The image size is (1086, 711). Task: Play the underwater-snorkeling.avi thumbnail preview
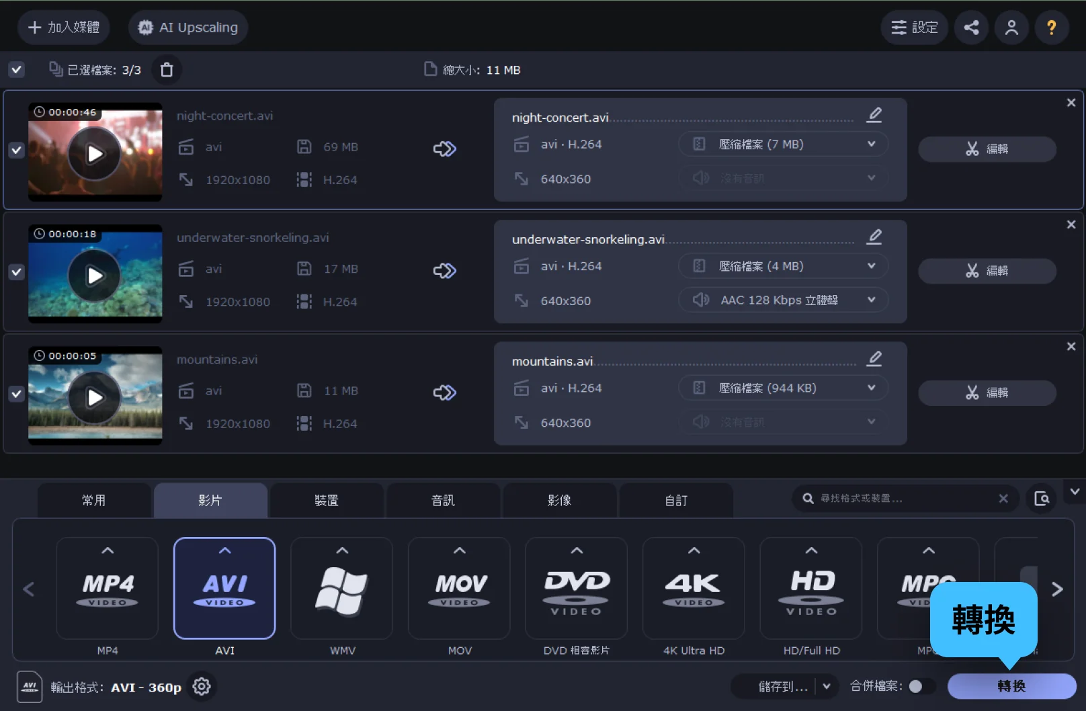pos(95,276)
